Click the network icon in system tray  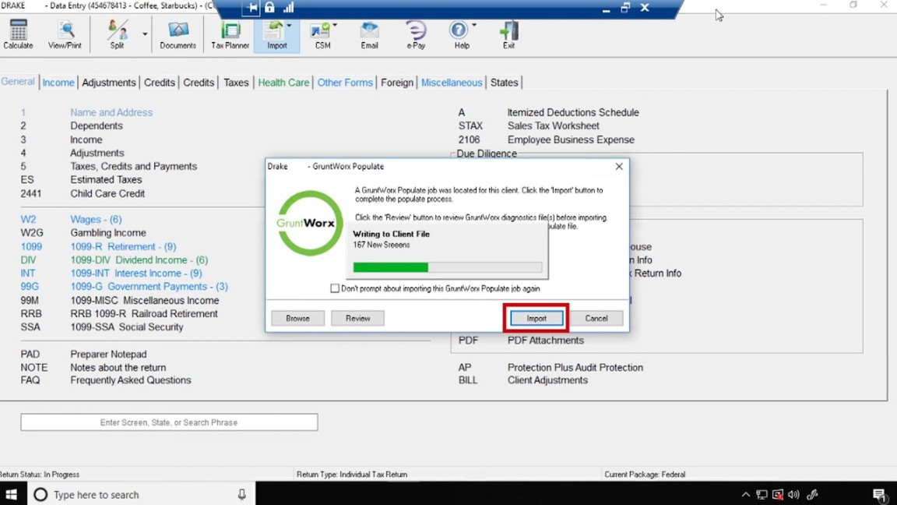[x=762, y=495]
